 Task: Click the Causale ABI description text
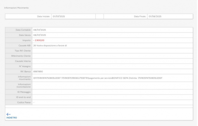[50, 45]
